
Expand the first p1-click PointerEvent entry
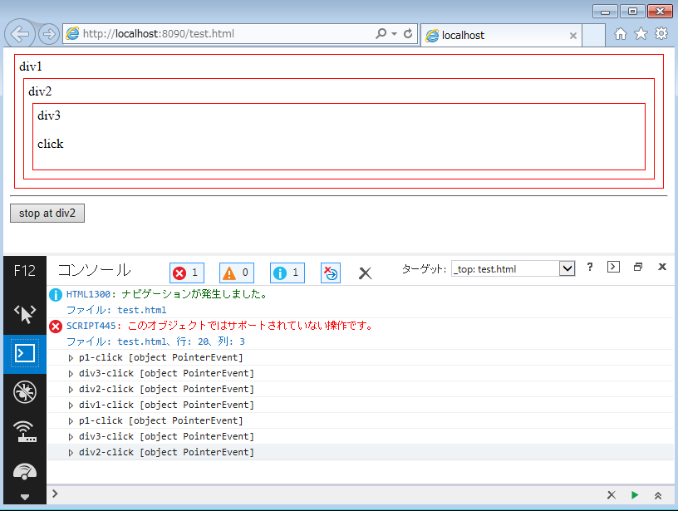[71, 358]
